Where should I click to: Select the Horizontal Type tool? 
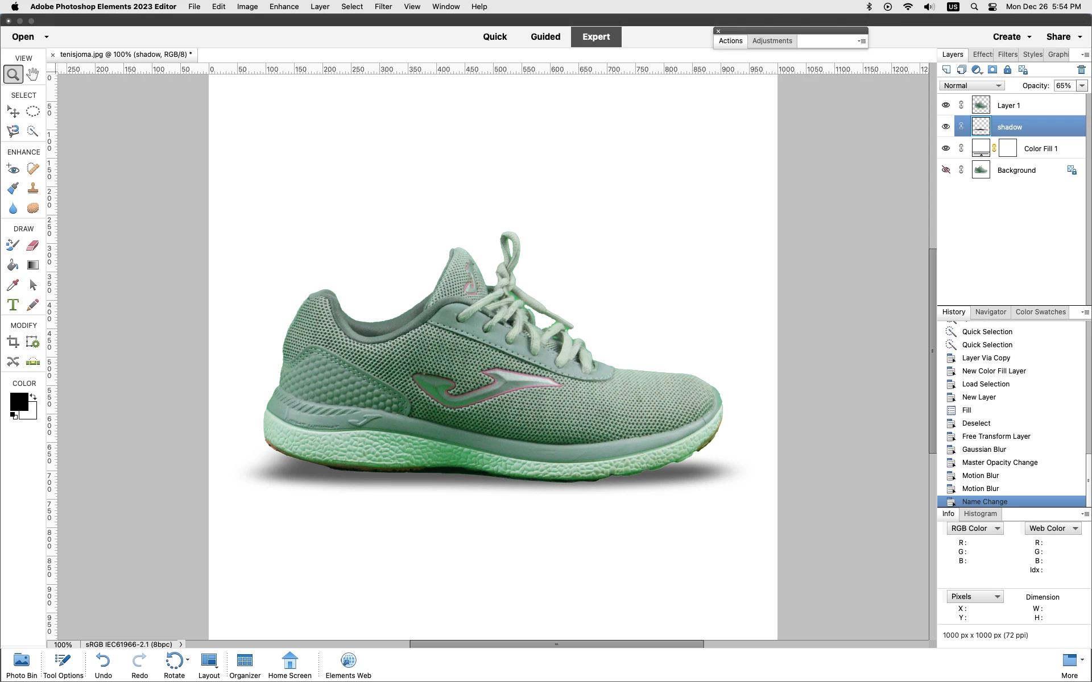pyautogui.click(x=13, y=305)
